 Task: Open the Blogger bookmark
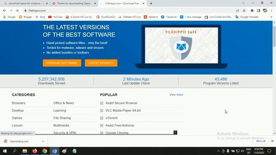(x=25, y=17)
